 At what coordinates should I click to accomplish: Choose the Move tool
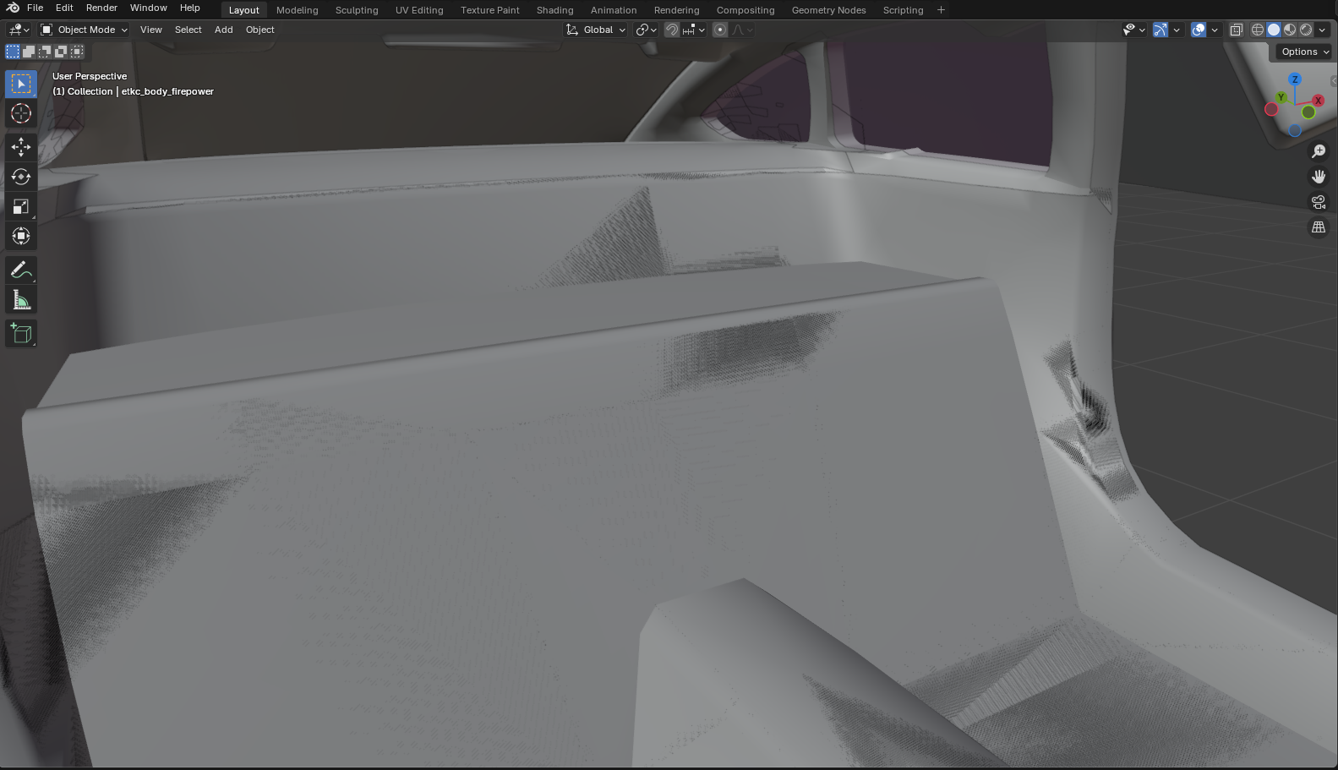pyautogui.click(x=21, y=147)
